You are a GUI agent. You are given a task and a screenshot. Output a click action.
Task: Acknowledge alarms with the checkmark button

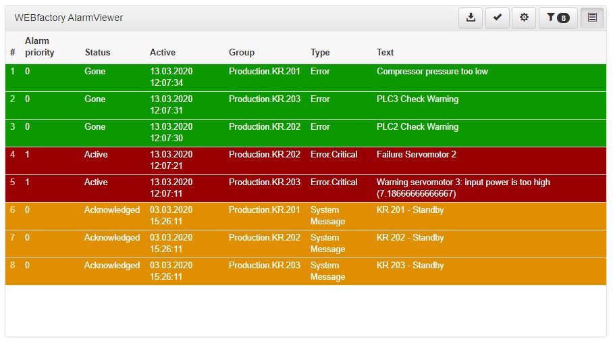[x=498, y=18]
